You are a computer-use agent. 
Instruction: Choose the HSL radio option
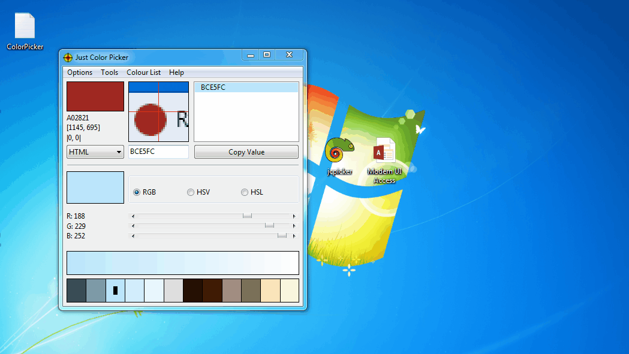click(x=245, y=192)
